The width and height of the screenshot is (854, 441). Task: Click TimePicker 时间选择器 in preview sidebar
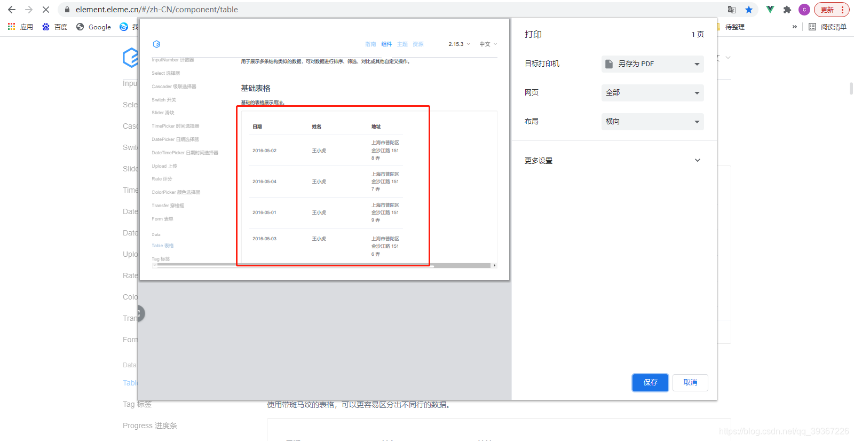coord(175,126)
